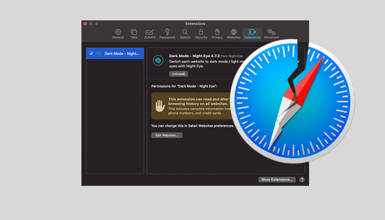The width and height of the screenshot is (385, 220).
Task: Click the Uninstall button
Action: (179, 74)
